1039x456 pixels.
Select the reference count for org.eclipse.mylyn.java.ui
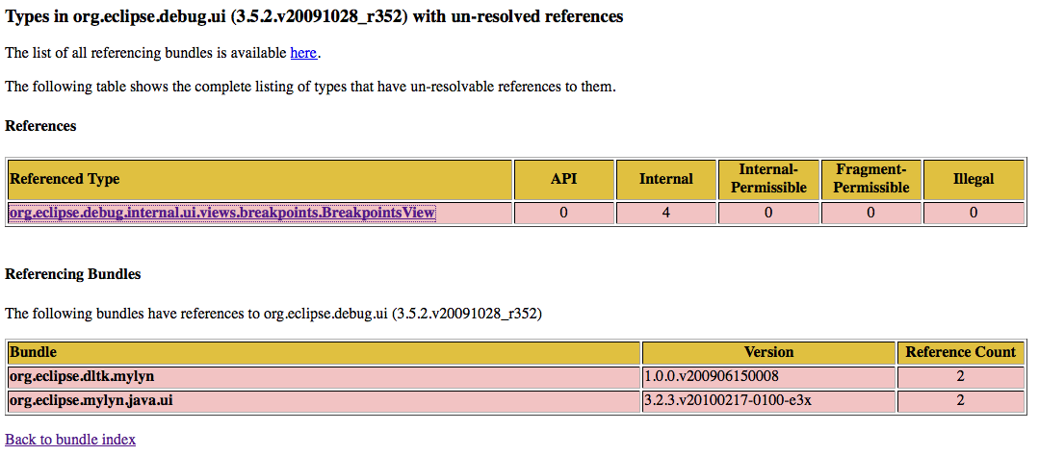coord(961,401)
